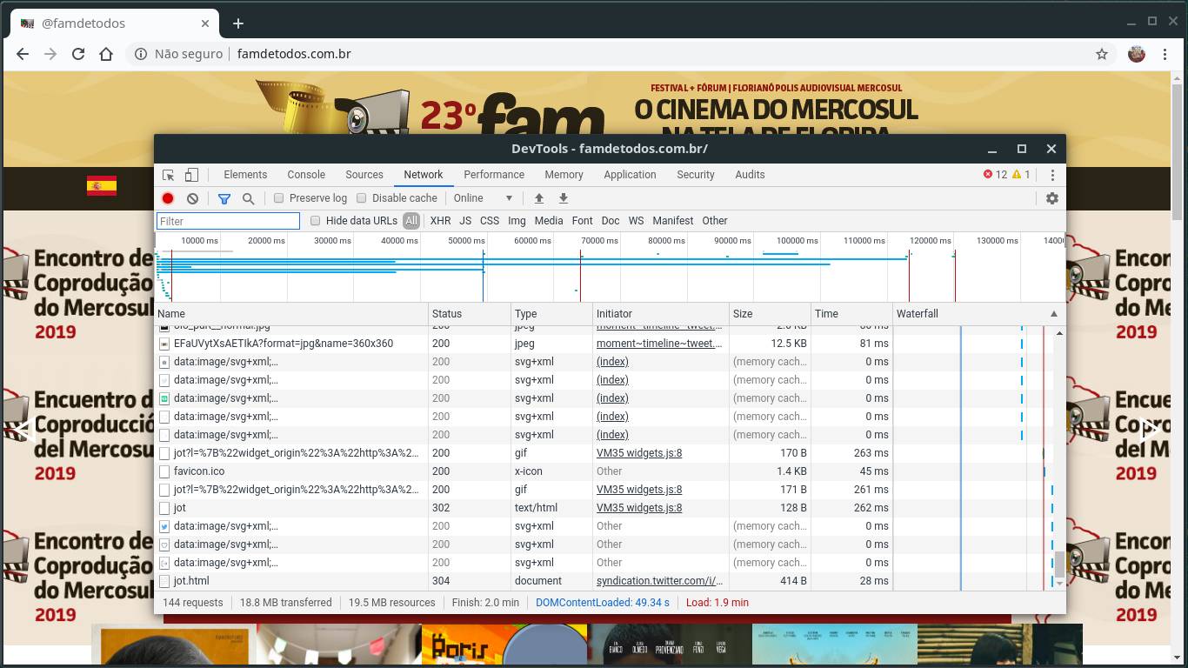
Task: Click the browser address bar URL
Action: 294,54
